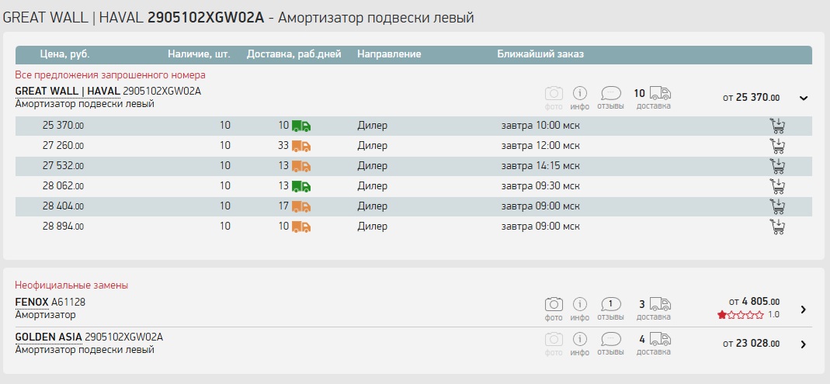Open info icon for FENOX A61128
830x384 pixels.
tap(580, 304)
